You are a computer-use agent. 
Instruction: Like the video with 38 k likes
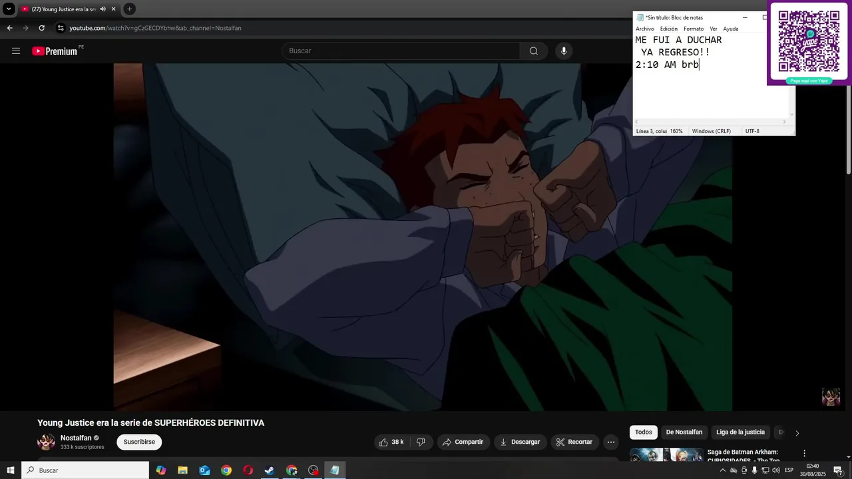[391, 442]
